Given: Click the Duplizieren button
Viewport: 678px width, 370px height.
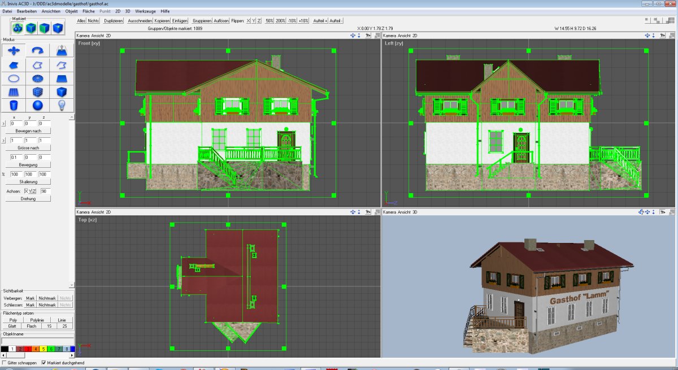Looking at the screenshot, I should (x=114, y=20).
